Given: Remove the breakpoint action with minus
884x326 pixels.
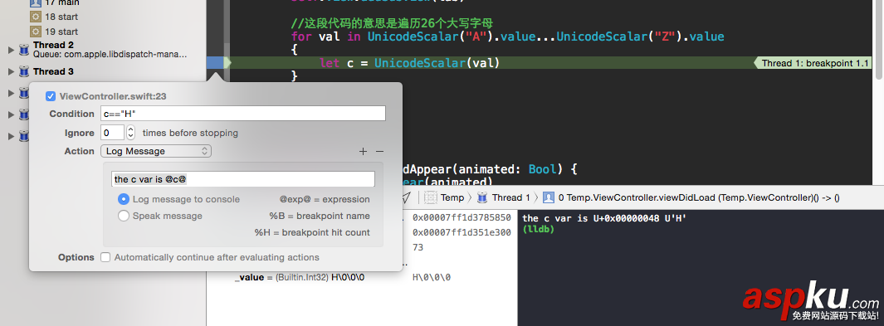Looking at the screenshot, I should [x=379, y=152].
